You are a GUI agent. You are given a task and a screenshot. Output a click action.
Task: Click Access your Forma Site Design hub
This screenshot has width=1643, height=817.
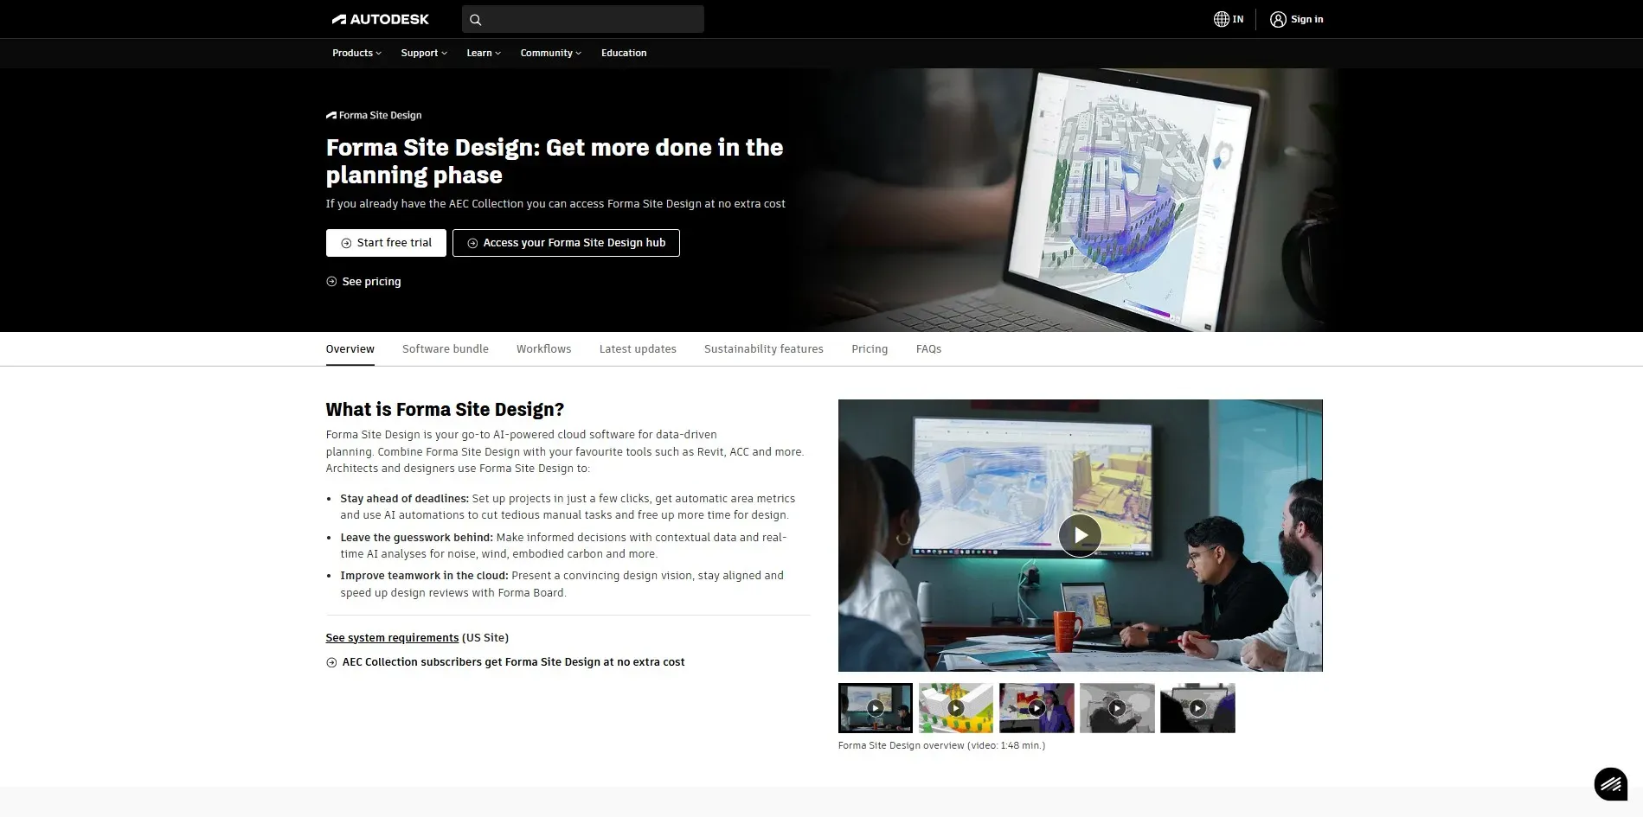coord(566,243)
